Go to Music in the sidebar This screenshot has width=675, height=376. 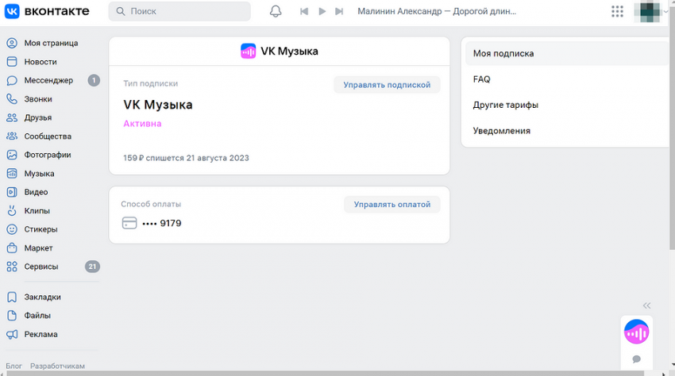[39, 174]
